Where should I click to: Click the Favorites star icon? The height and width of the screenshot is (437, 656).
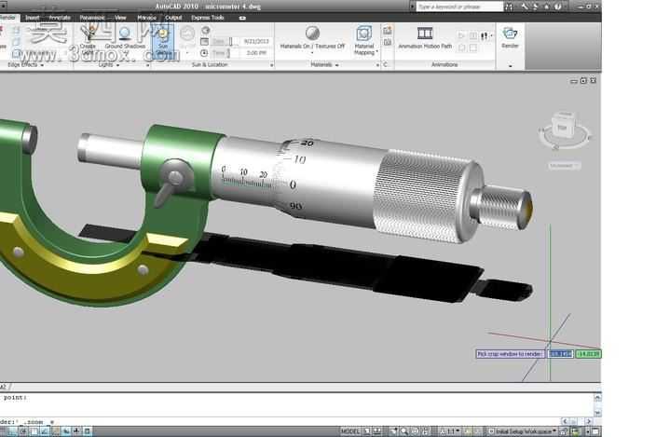(x=546, y=7)
